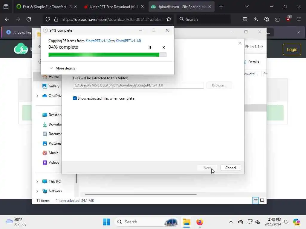Screen dimensions: 306x229
Task: Expand More details in copy dialog
Action: pyautogui.click(x=62, y=68)
